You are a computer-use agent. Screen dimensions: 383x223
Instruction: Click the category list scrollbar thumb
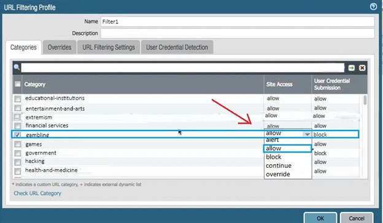pyautogui.click(x=365, y=100)
